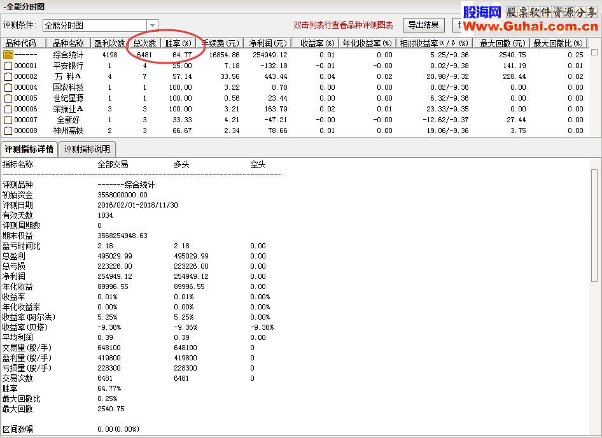Sort by the 最大回撤(元) column header

501,43
